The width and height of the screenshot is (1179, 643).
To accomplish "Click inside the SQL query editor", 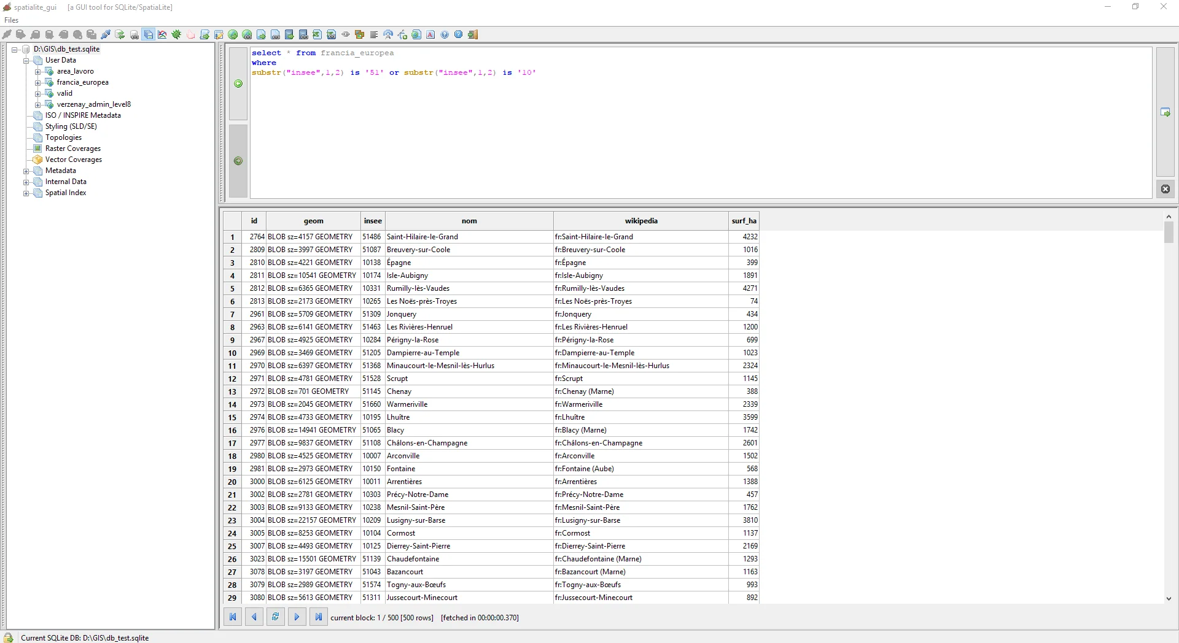I will click(x=701, y=123).
